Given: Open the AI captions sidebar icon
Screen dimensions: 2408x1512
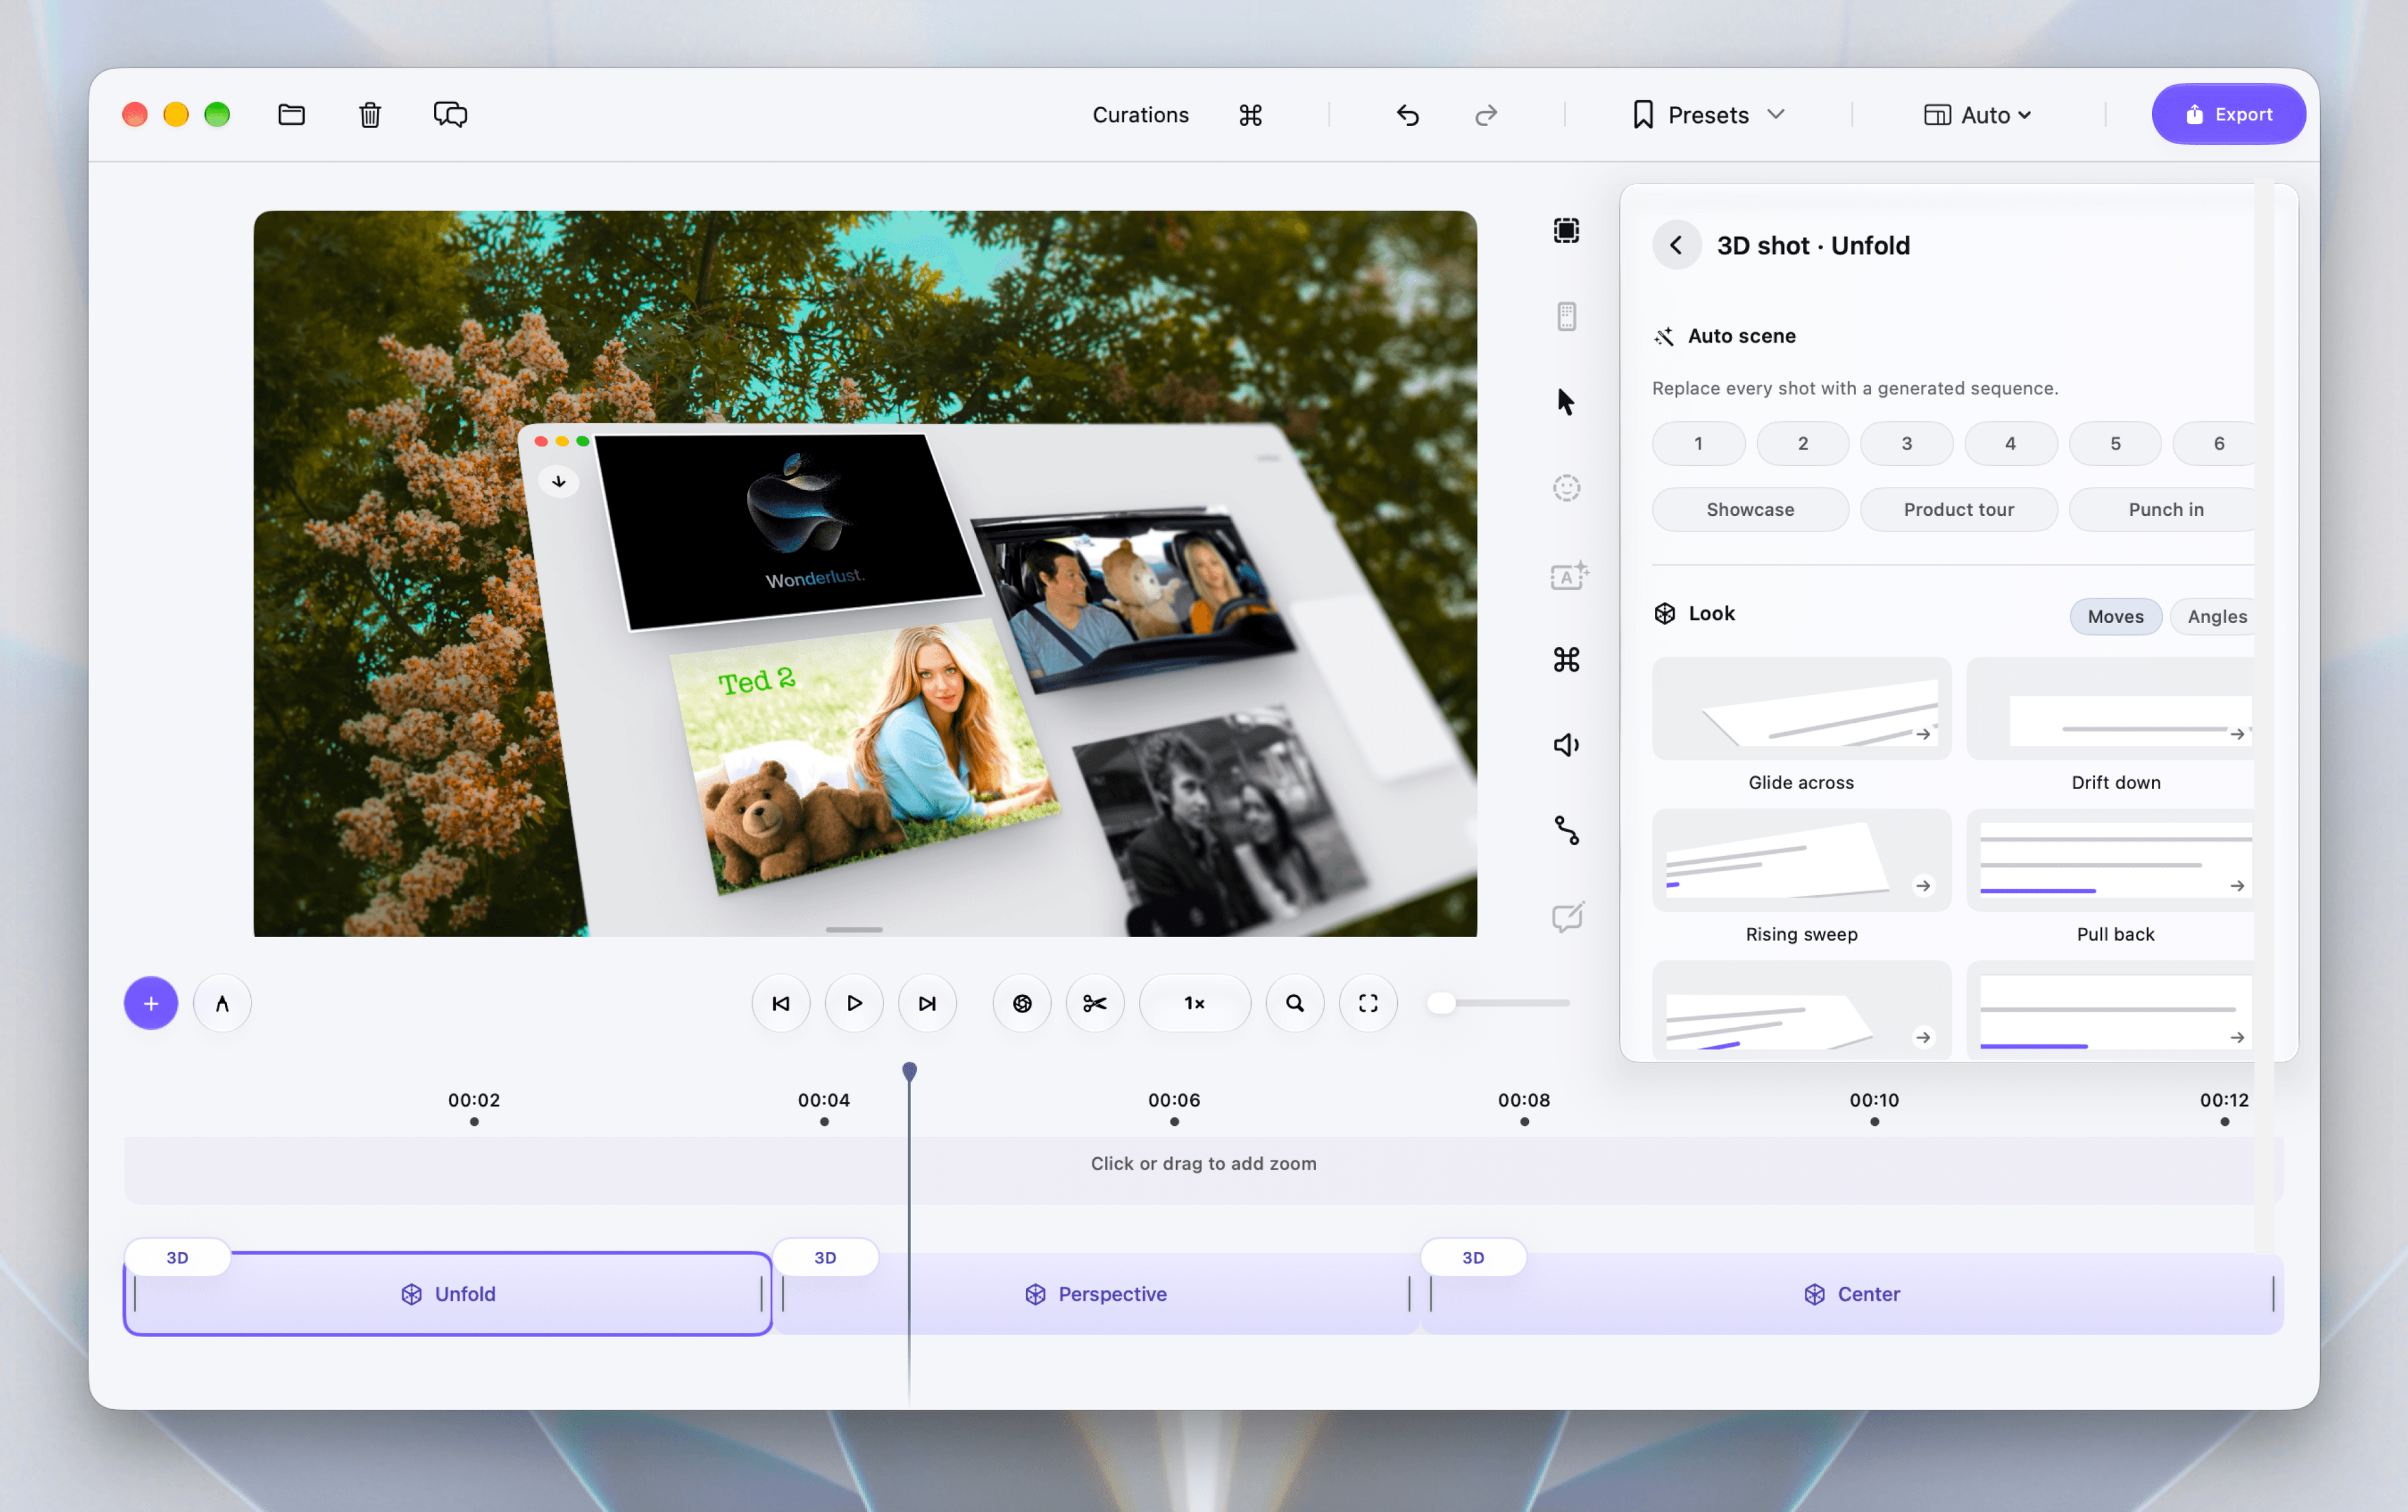Looking at the screenshot, I should (x=1568, y=575).
